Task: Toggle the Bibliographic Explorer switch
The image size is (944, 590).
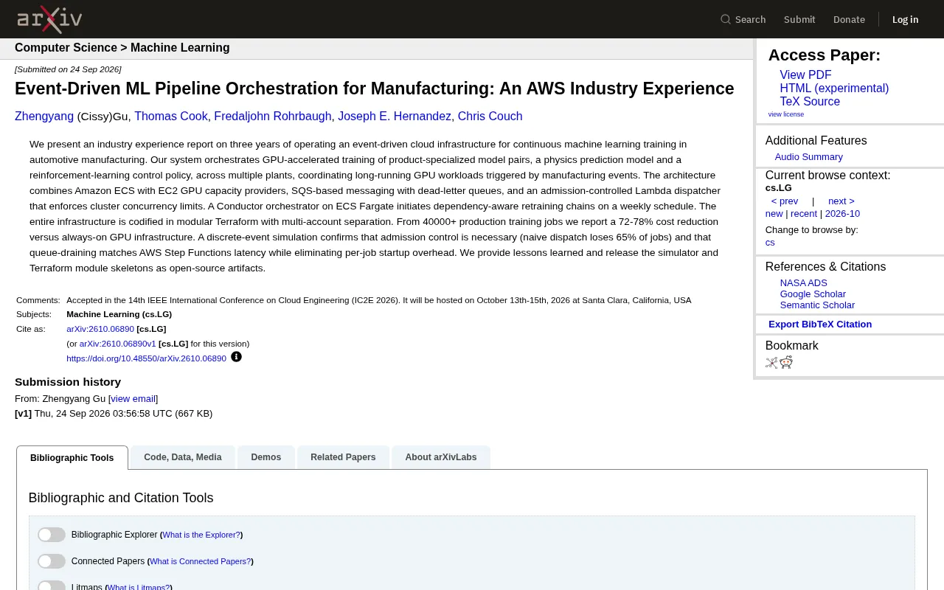Action: click(x=52, y=535)
